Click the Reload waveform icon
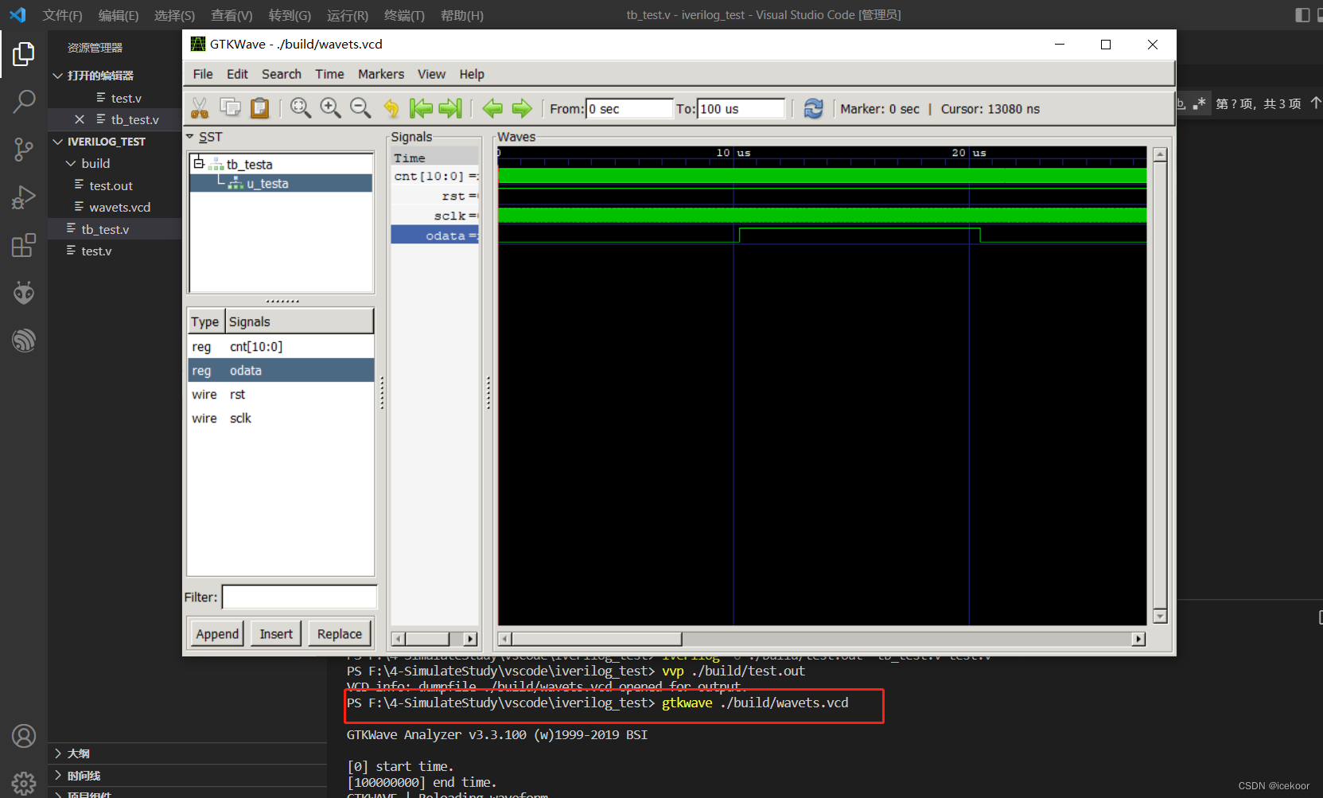The width and height of the screenshot is (1323, 798). (x=813, y=108)
